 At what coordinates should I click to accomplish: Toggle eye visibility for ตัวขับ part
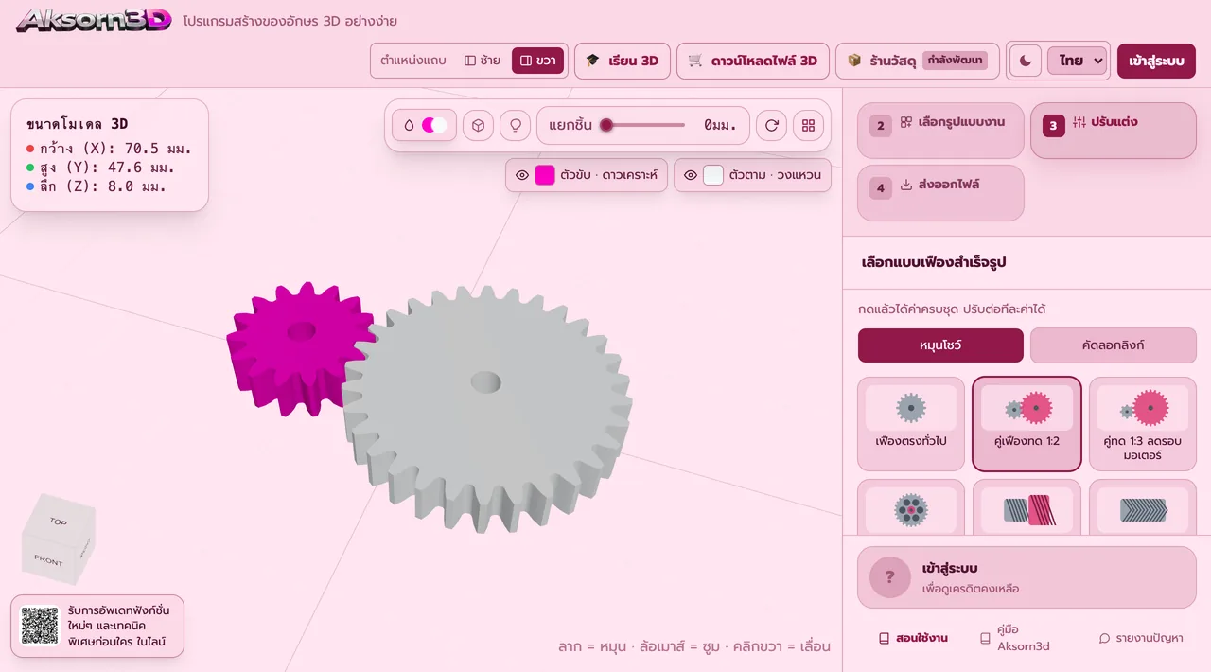click(521, 175)
